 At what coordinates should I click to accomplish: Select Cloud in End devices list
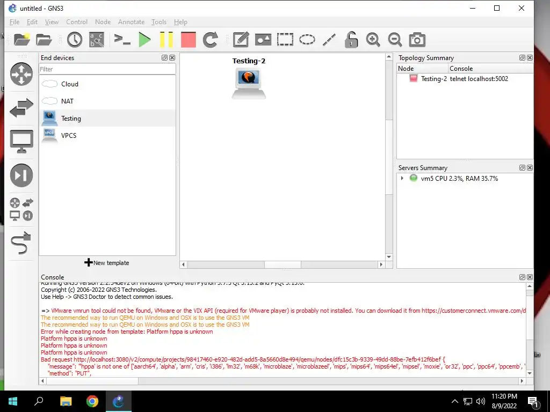click(107, 84)
